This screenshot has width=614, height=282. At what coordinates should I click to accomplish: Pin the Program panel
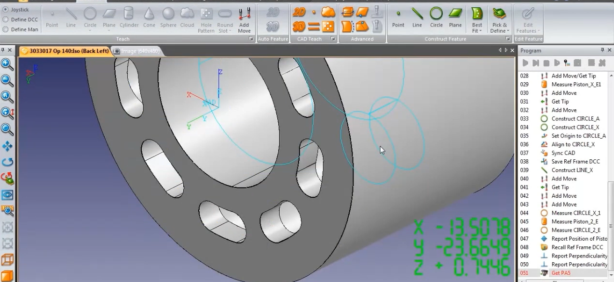602,51
